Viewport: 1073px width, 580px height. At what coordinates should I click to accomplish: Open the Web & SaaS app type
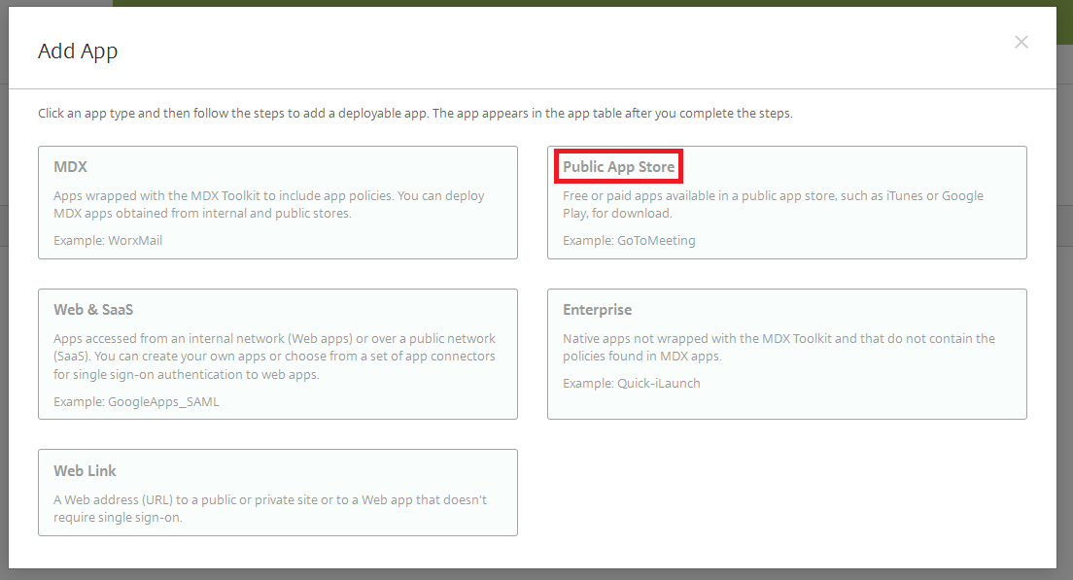point(93,310)
